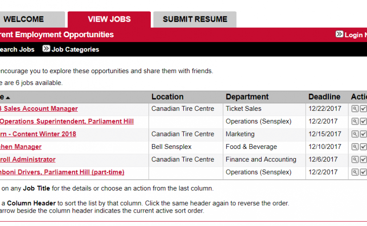Click checkmark icon for Kitchen Manager row

click(363, 147)
